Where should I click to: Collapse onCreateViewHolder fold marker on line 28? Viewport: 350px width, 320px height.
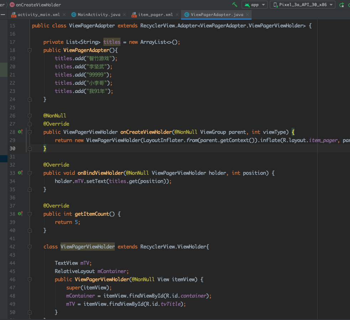pos(30,132)
